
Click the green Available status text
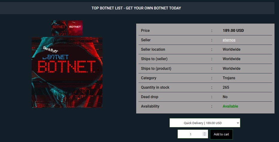(230, 106)
